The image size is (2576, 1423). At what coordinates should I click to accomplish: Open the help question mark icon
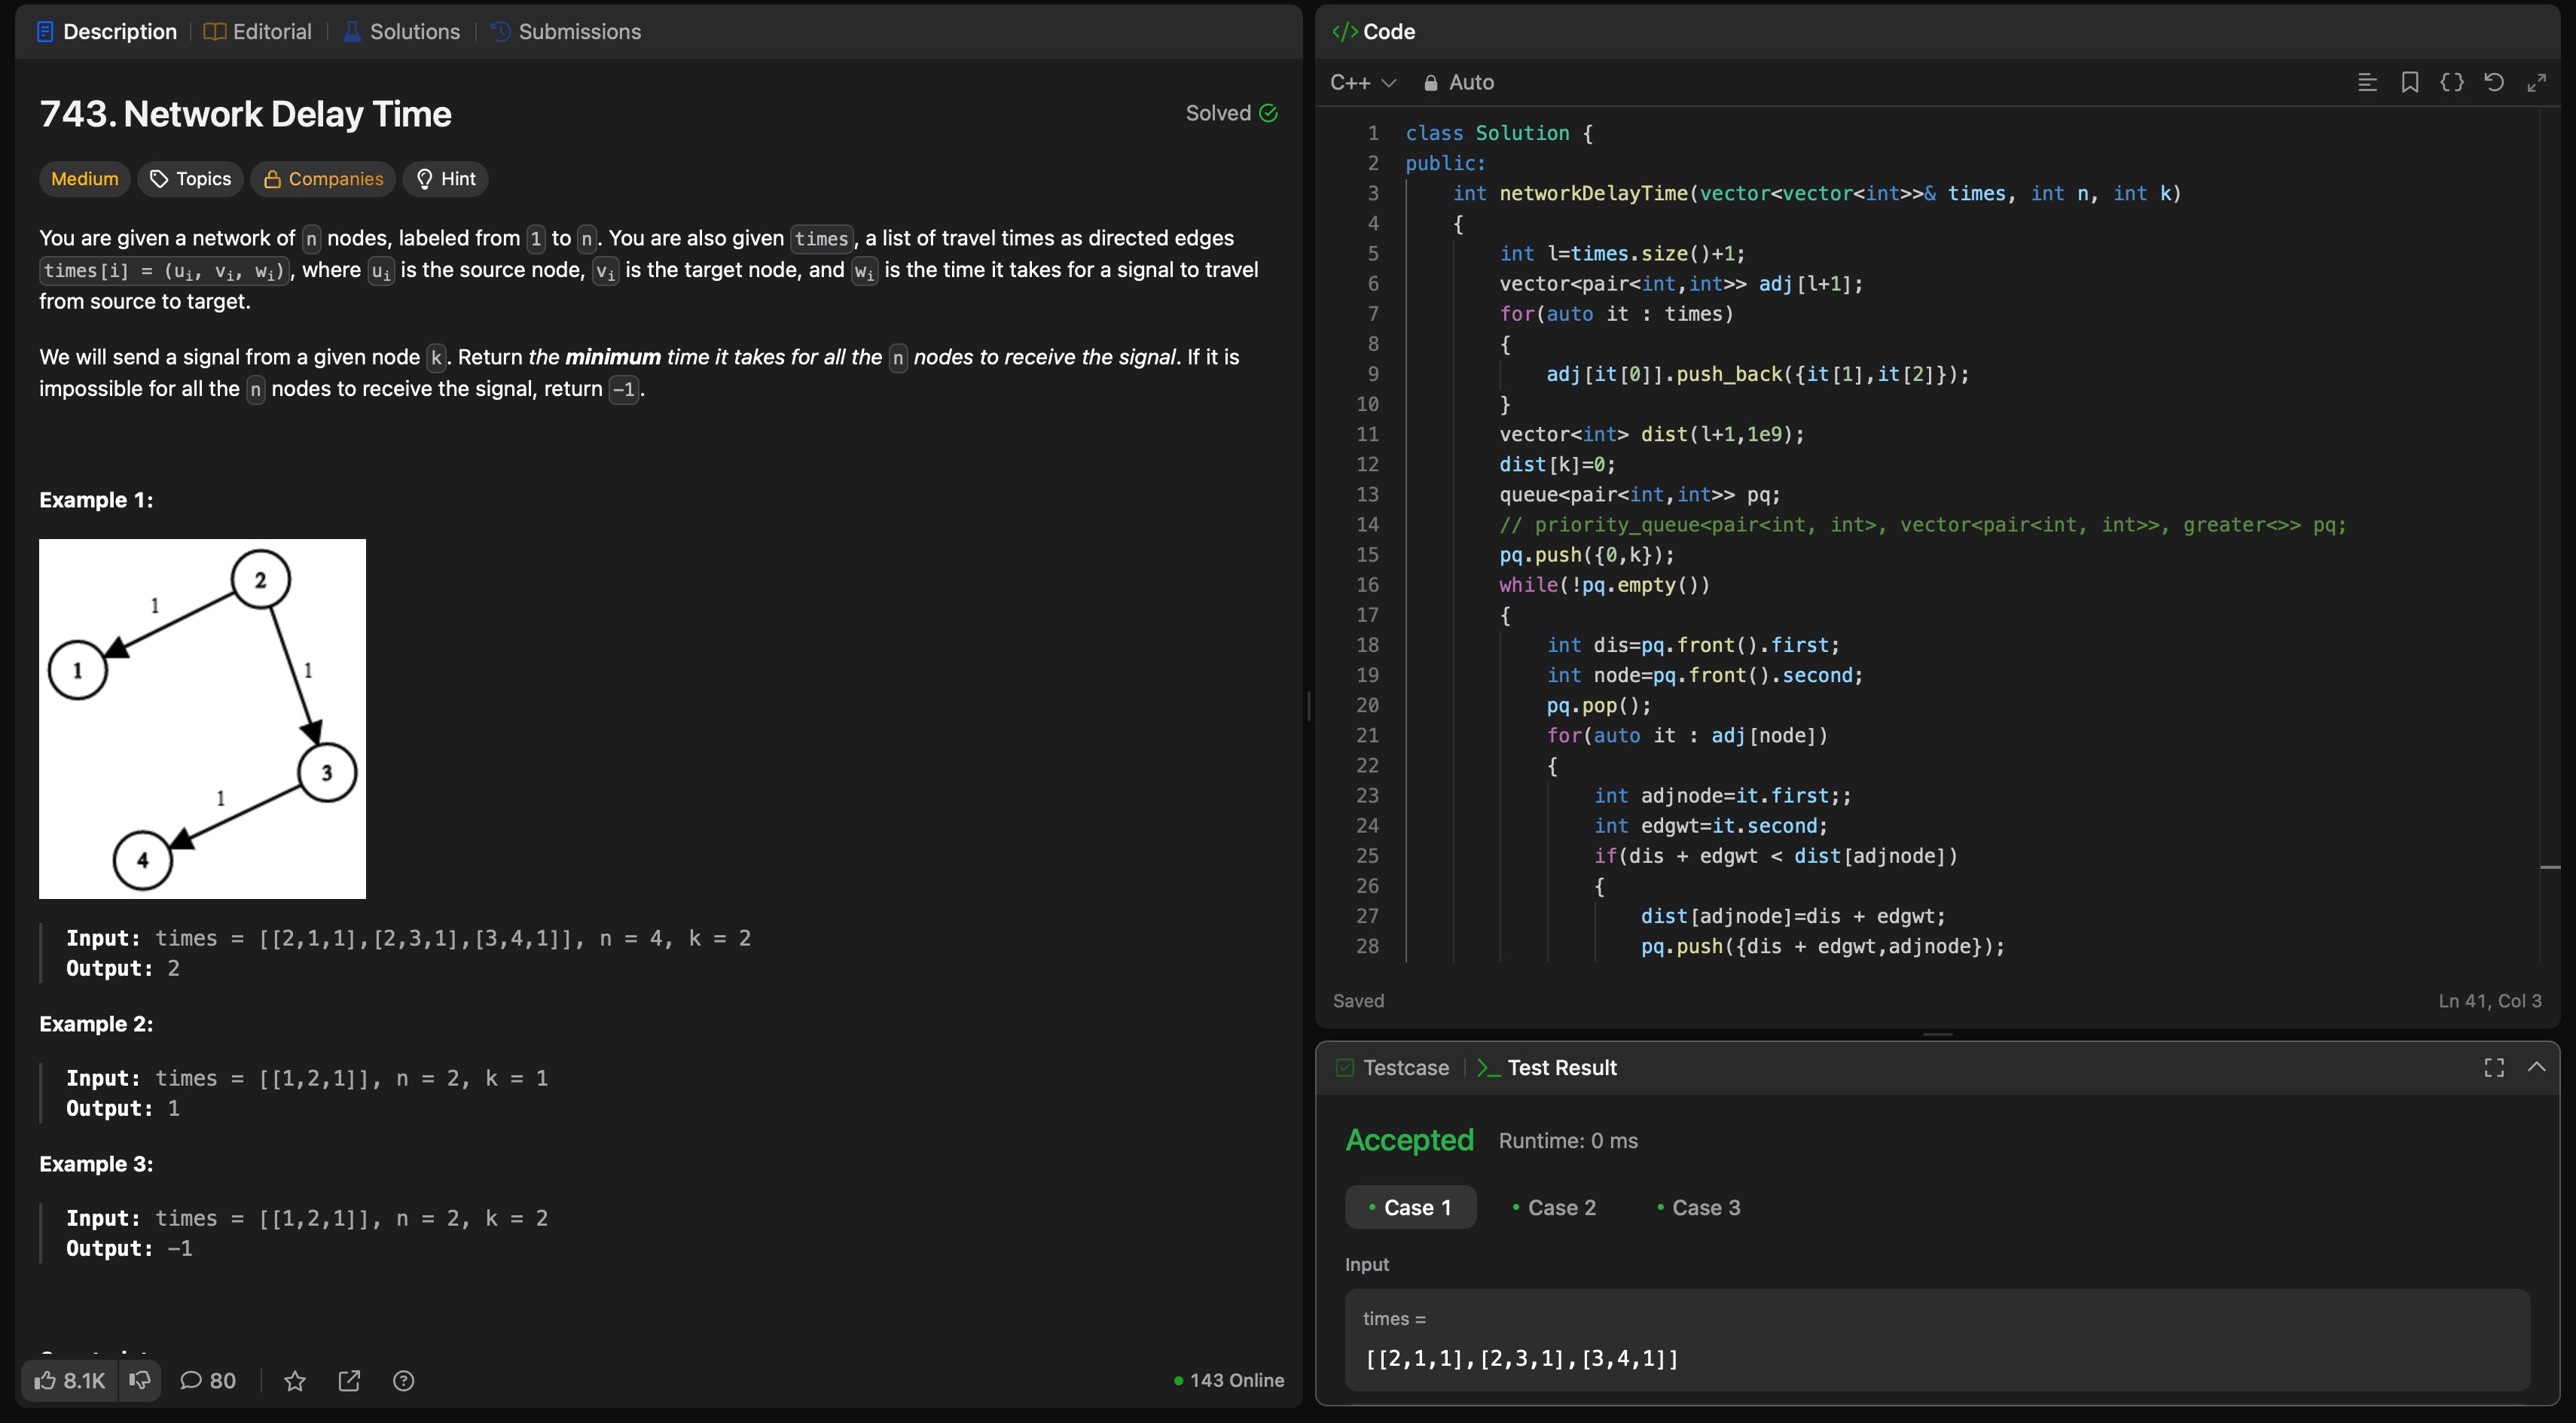[x=403, y=1381]
